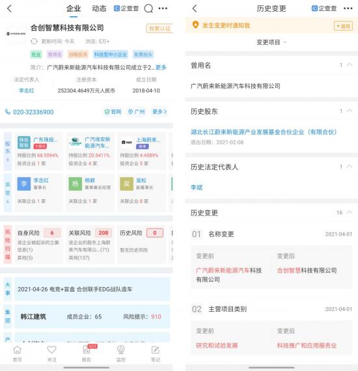Open legal representative 李志红 link
This screenshot has width=358, height=371.
27,90
